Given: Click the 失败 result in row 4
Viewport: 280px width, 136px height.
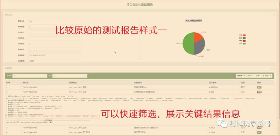Looking at the screenshot, I should tap(243, 132).
